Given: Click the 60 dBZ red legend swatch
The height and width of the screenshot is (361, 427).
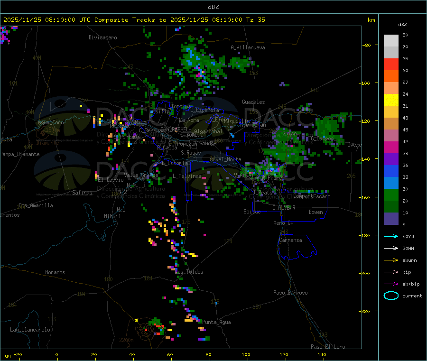Looking at the screenshot, I should point(391,64).
